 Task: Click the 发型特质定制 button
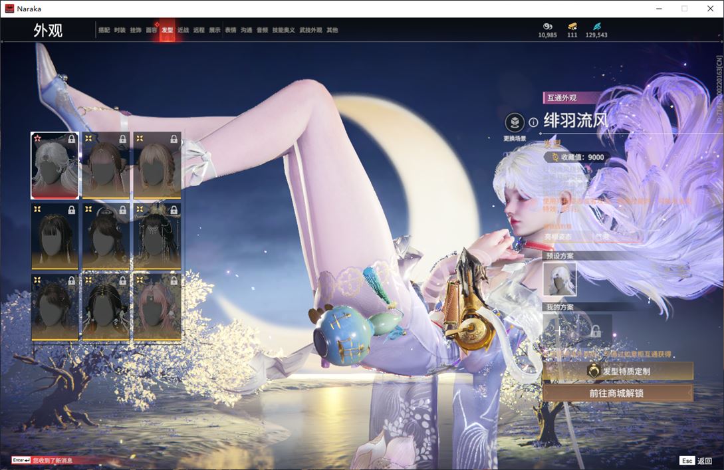(x=618, y=371)
